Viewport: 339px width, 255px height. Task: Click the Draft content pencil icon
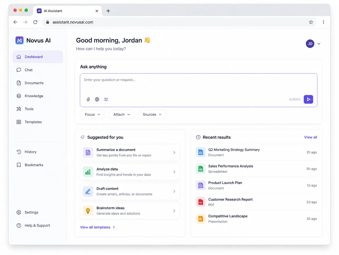pos(88,191)
